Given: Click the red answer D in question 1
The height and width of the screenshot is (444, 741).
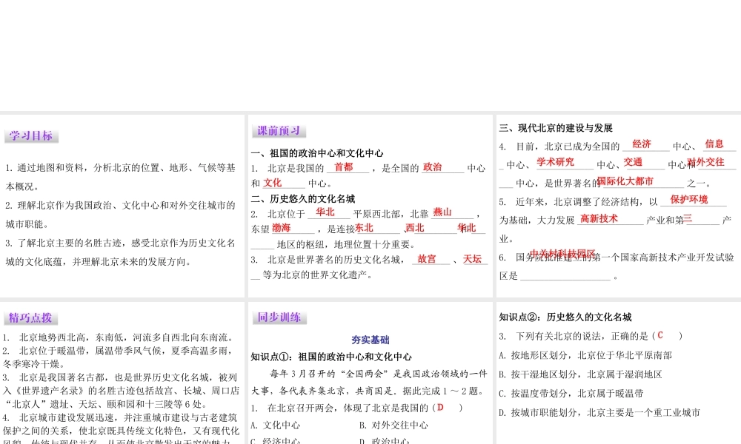Looking at the screenshot, I should coord(440,407).
